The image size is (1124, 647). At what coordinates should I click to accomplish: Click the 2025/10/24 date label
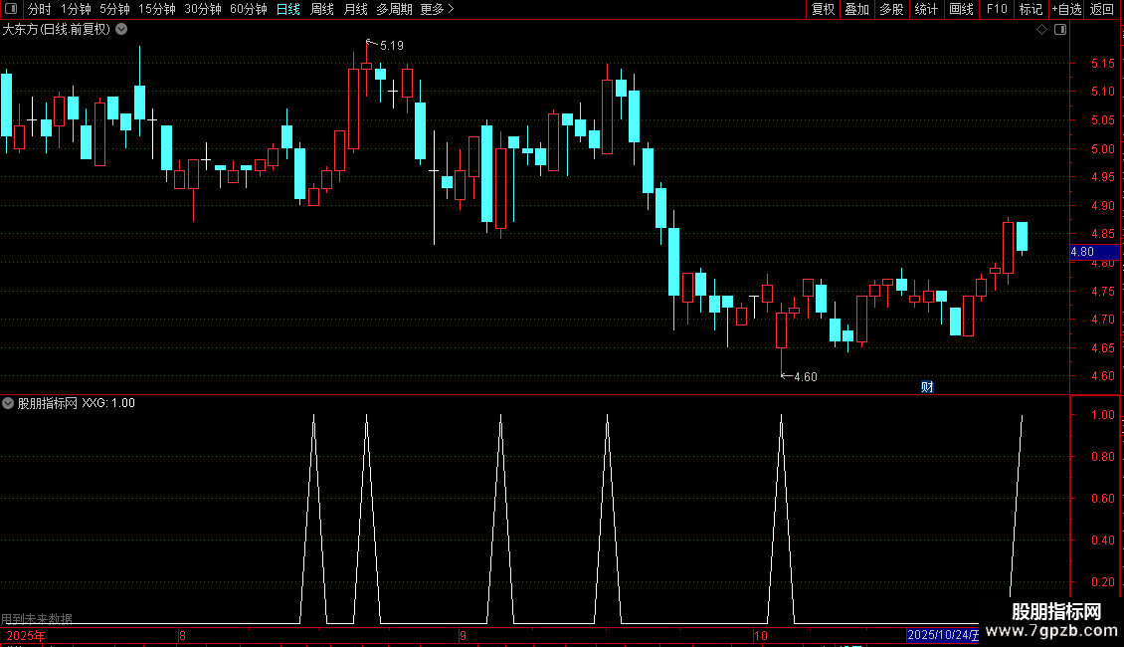click(942, 635)
